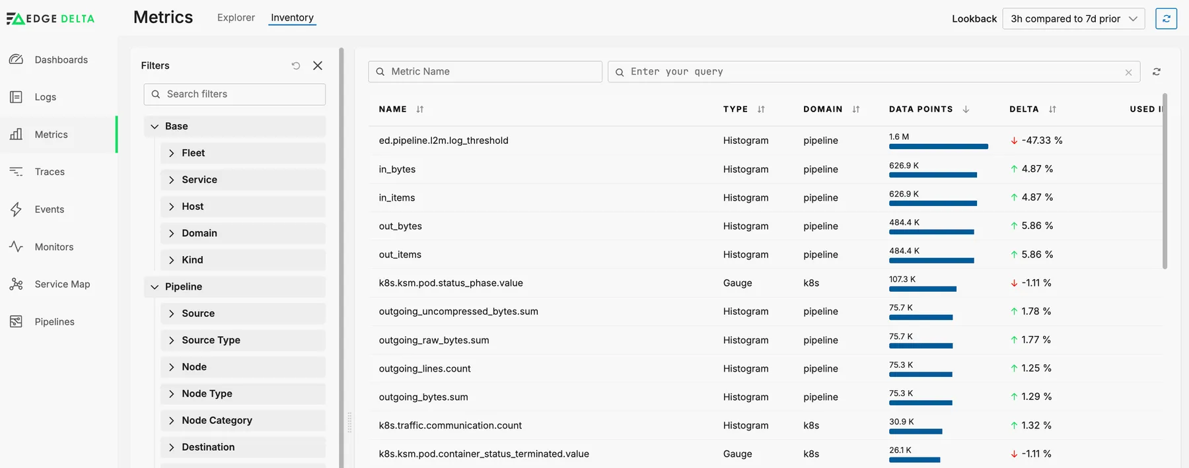Open ed.pipeline.l2m.log_threshold metric
This screenshot has width=1189, height=468.
click(444, 141)
